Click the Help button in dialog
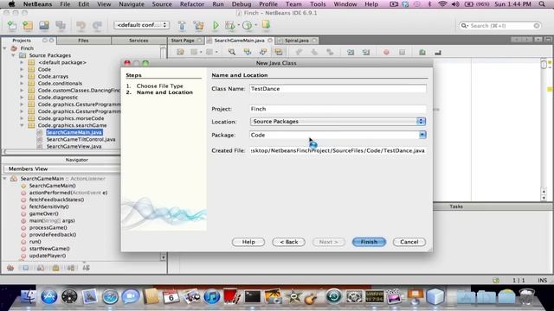This screenshot has width=554, height=311. click(x=248, y=242)
